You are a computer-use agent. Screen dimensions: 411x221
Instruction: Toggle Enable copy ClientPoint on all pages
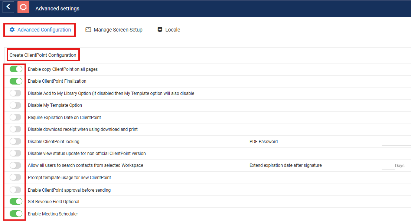(16, 69)
